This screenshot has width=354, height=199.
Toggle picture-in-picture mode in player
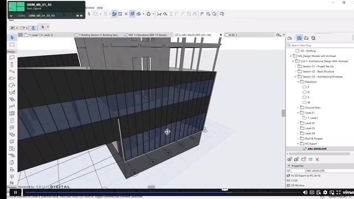point(332,192)
